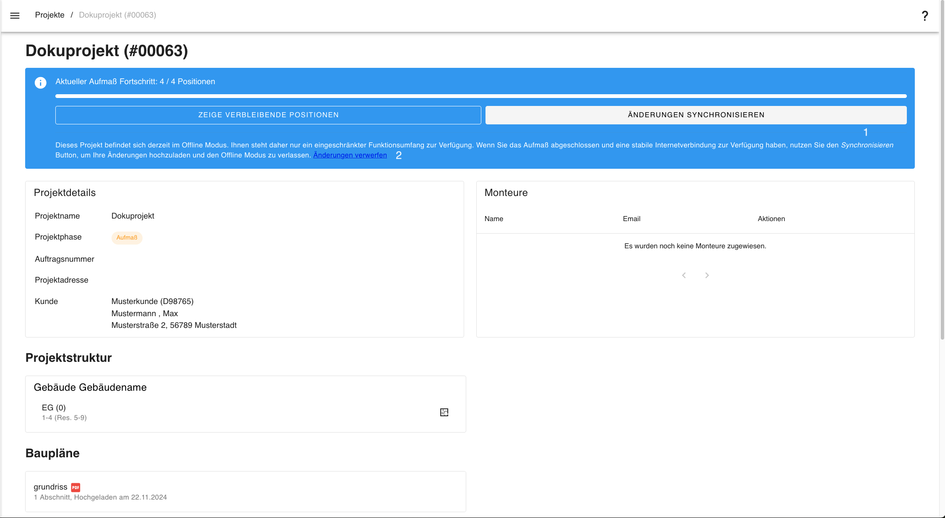Click the help question mark icon
Viewport: 945px width, 518px height.
coord(924,16)
